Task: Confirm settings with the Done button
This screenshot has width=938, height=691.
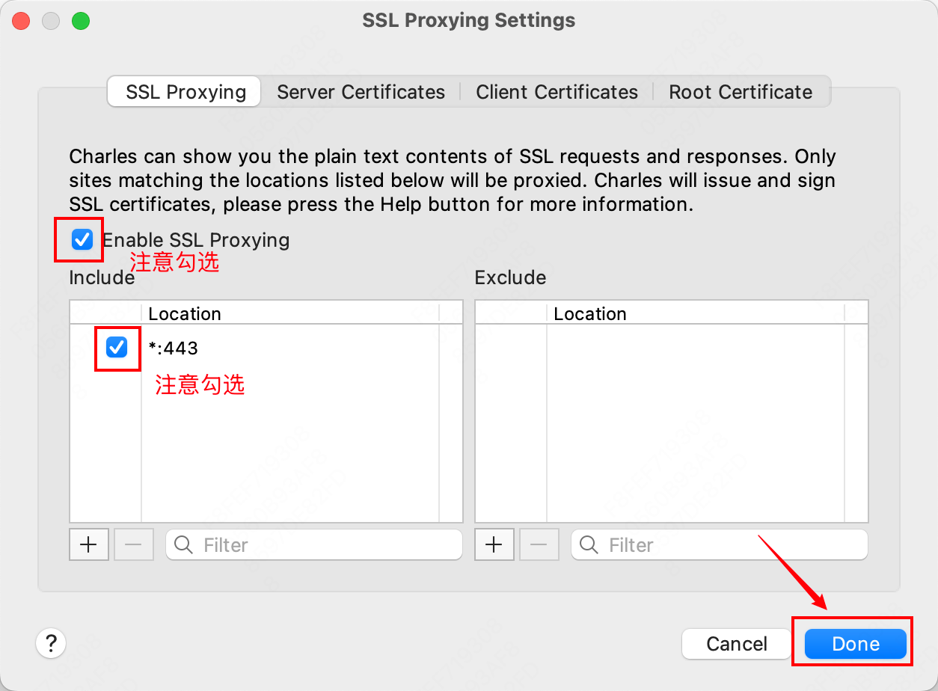Action: coord(856,644)
